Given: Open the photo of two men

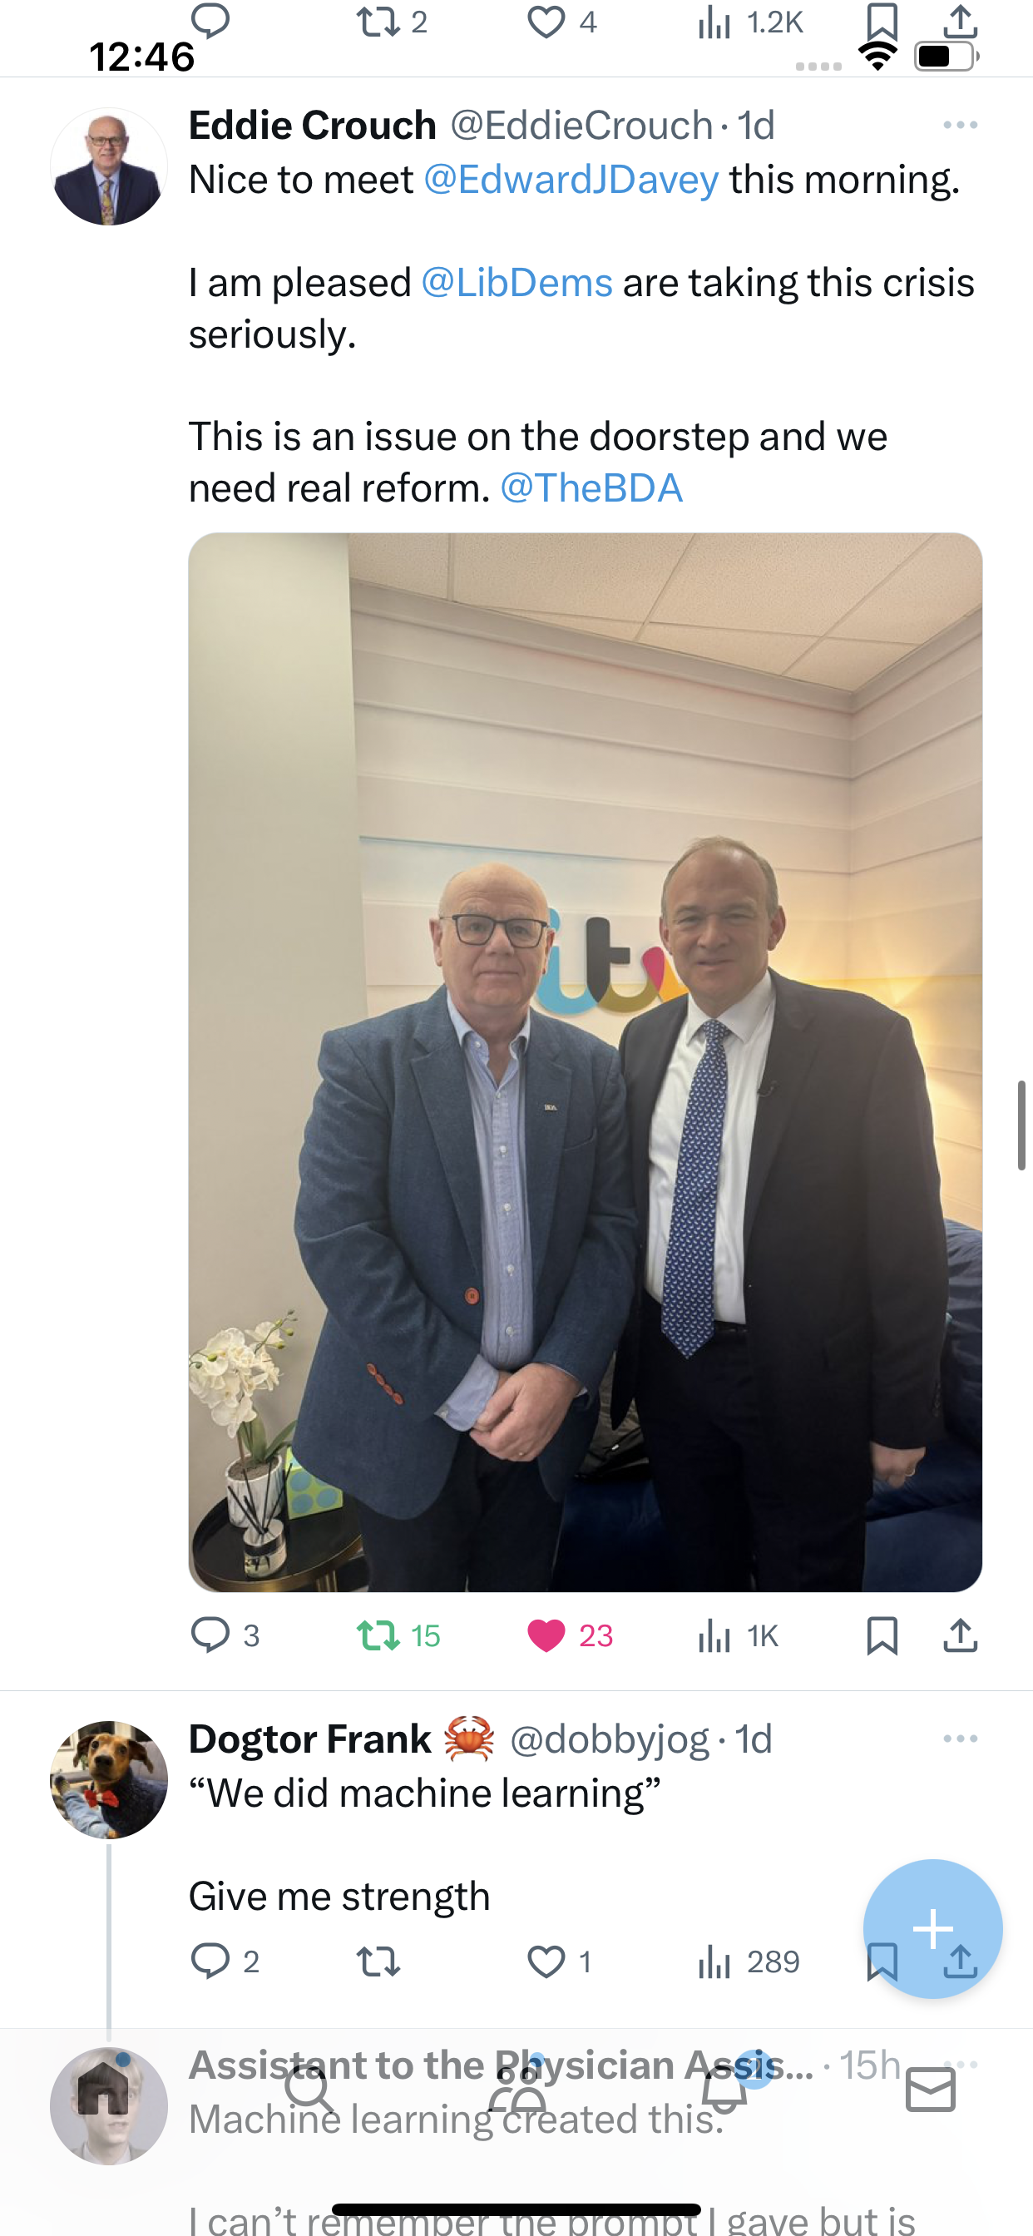Looking at the screenshot, I should click(585, 1061).
